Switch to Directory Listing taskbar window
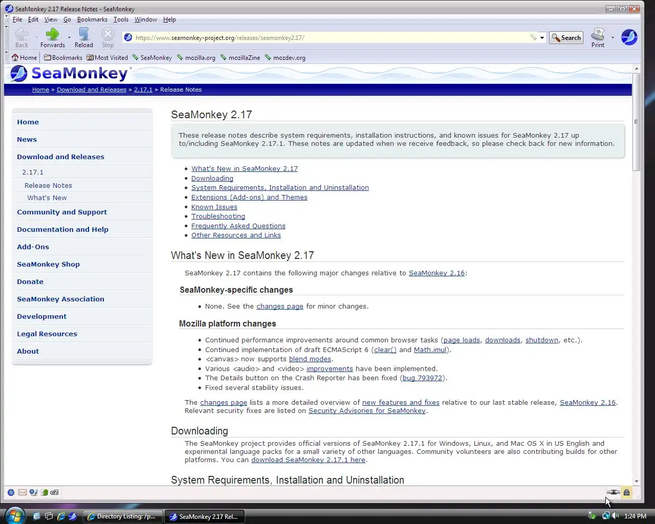Viewport: 655px width, 524px height. pos(123,516)
